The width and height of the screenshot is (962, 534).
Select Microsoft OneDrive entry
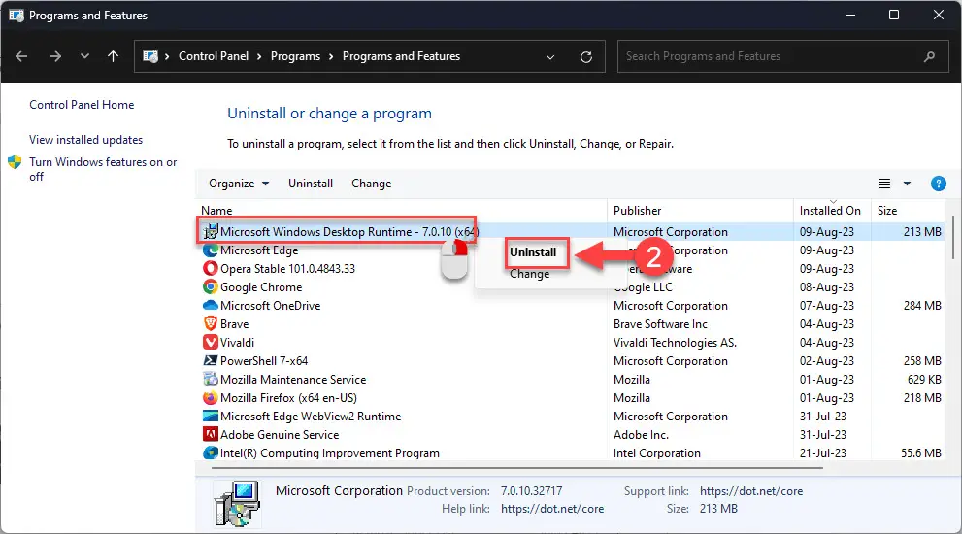[x=271, y=306]
